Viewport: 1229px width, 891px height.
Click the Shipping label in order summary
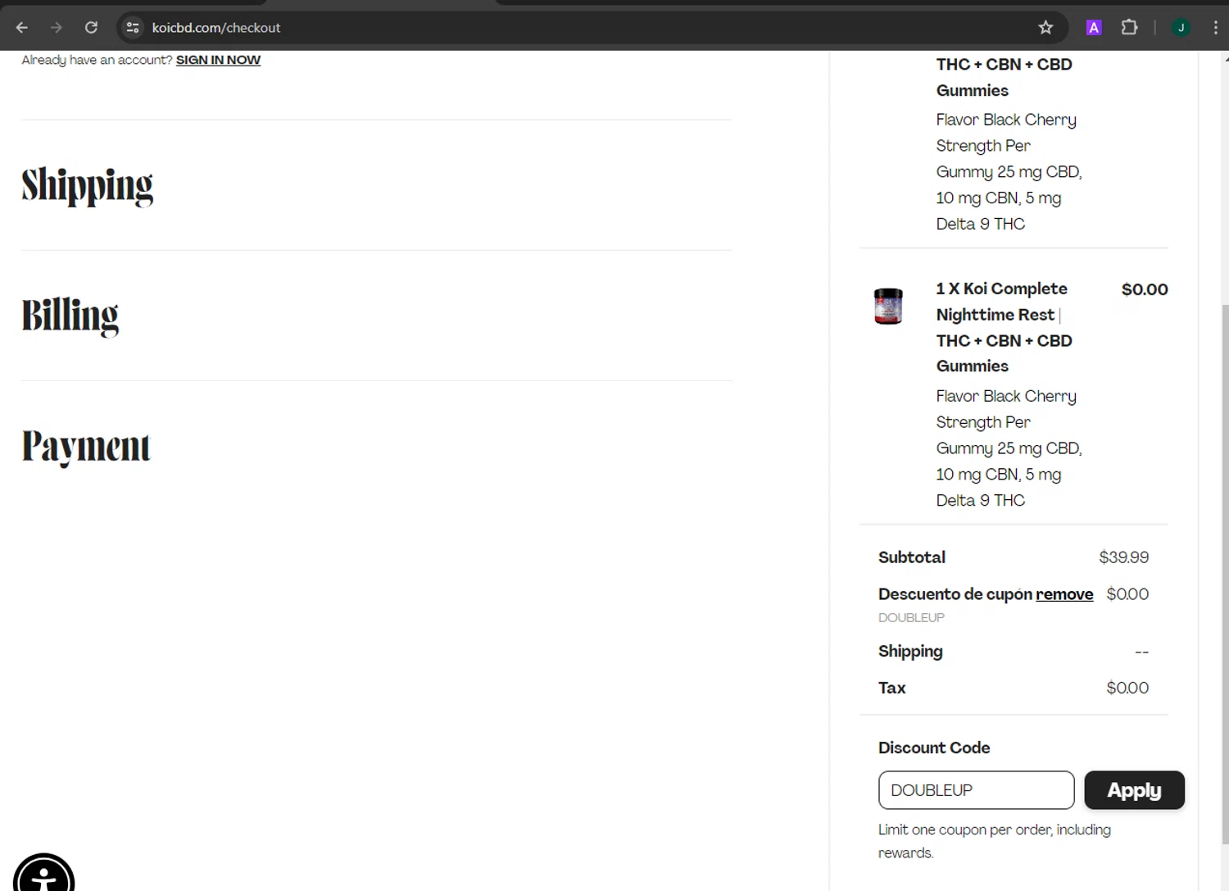[x=910, y=652]
